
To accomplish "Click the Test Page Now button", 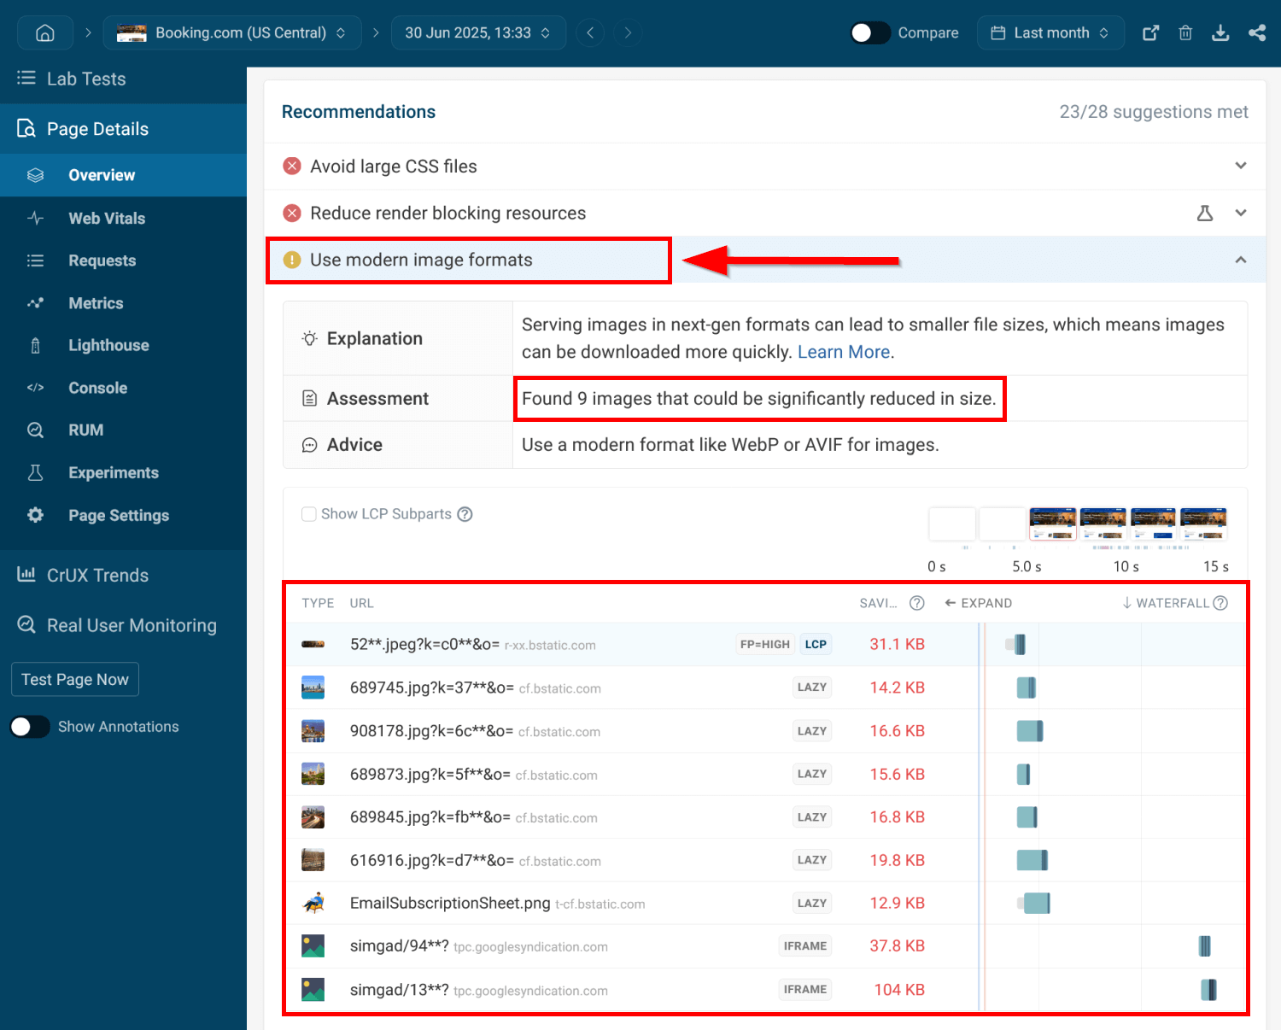I will [x=74, y=680].
